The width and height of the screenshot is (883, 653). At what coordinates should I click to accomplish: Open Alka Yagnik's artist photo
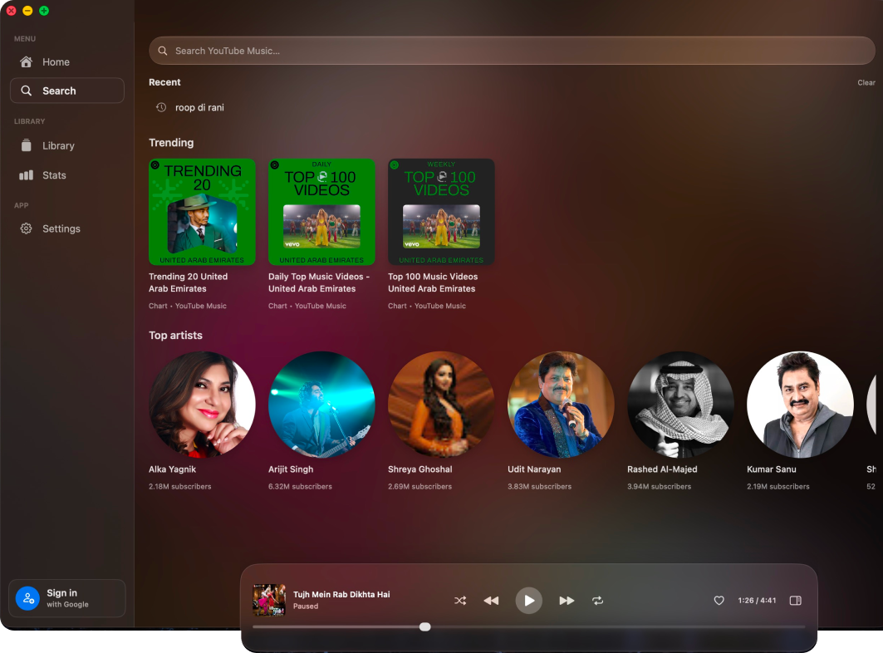pyautogui.click(x=202, y=405)
